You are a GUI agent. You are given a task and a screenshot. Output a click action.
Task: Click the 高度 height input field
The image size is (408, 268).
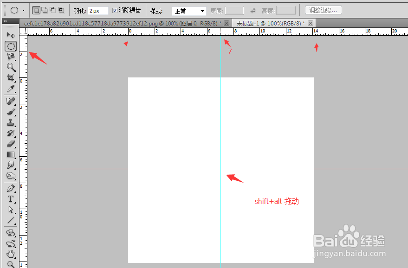(286, 11)
